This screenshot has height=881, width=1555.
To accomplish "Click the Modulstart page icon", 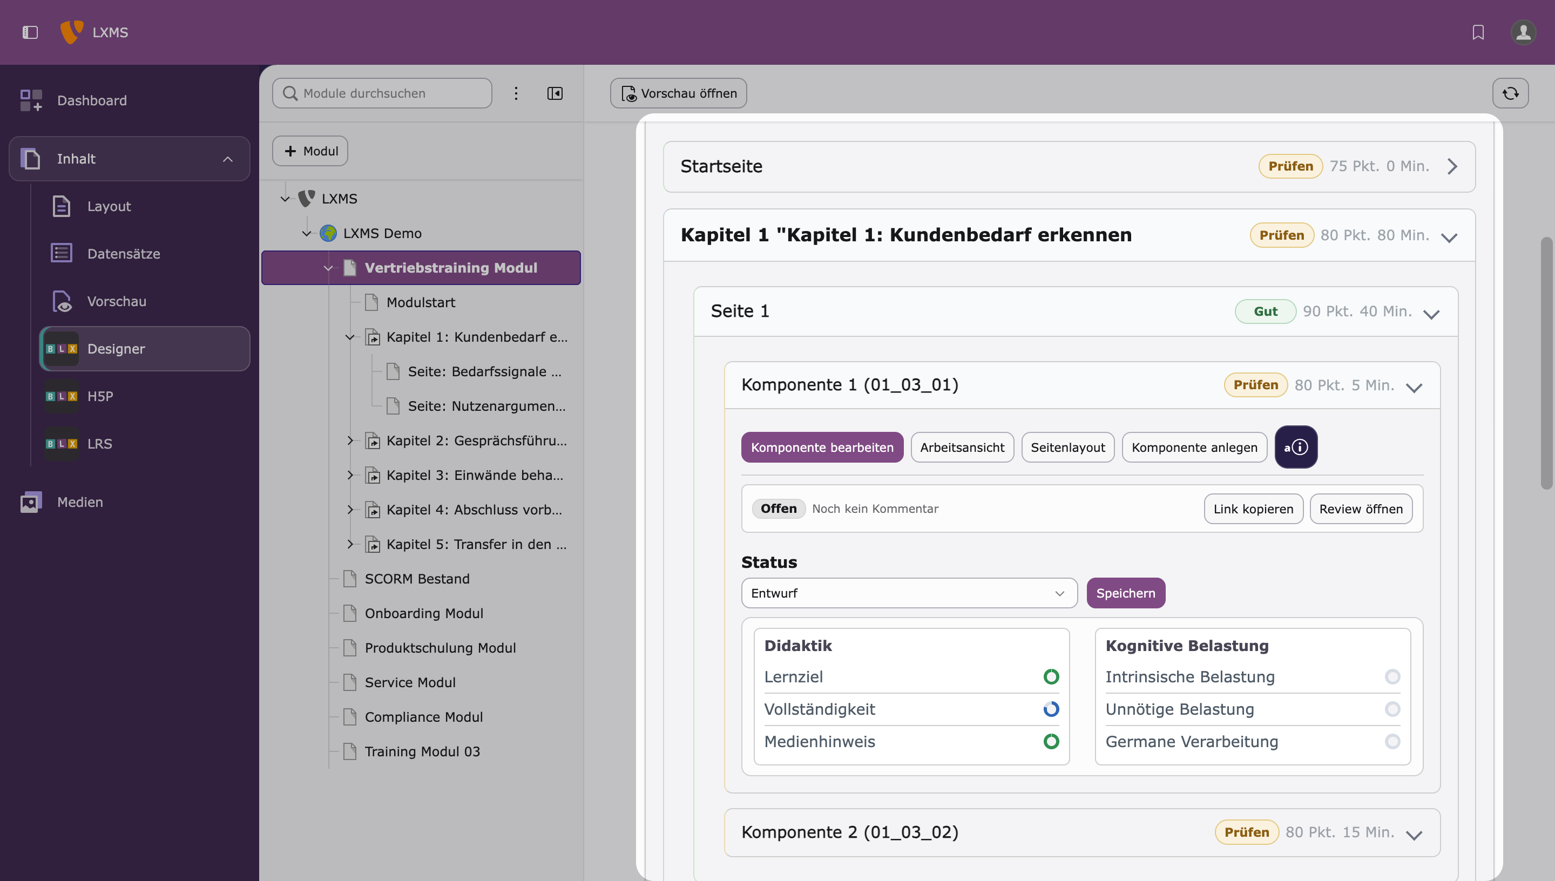I will (371, 302).
